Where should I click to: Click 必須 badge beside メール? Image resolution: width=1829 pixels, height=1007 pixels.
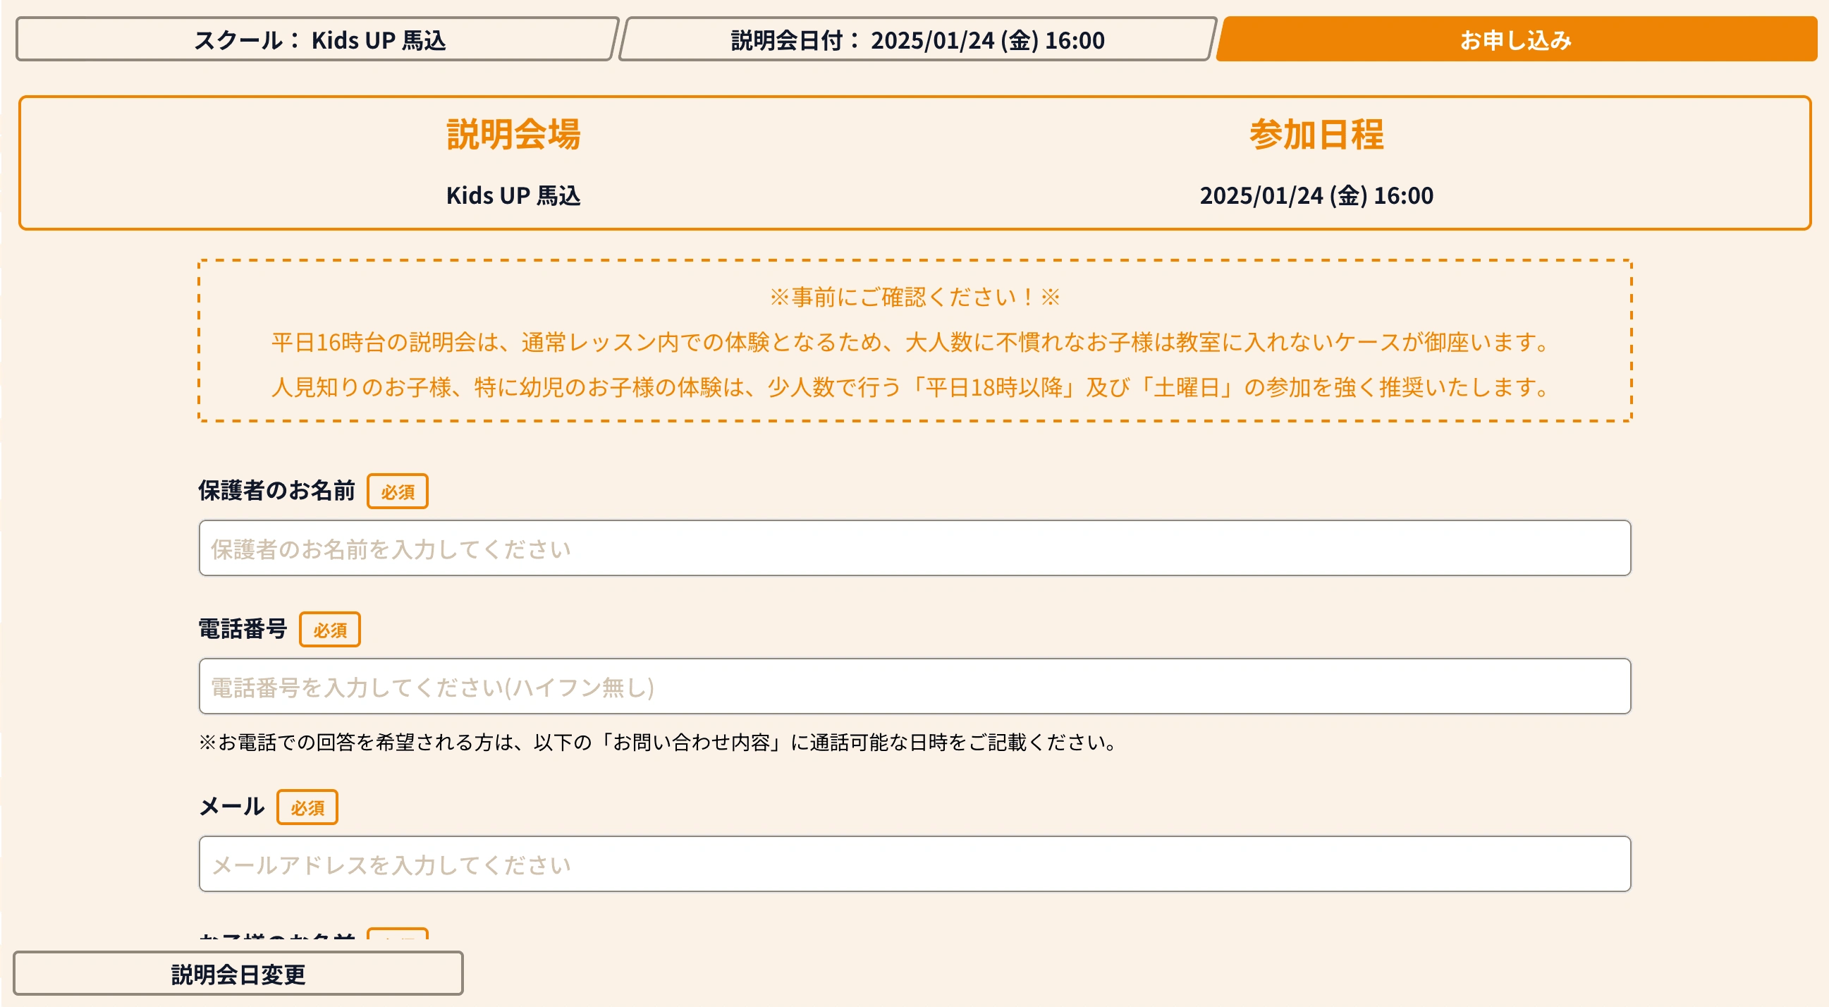307,807
